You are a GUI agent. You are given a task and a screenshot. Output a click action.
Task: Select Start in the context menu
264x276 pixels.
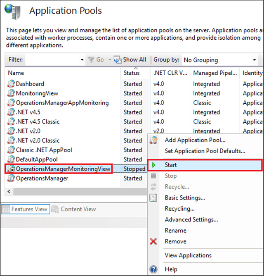click(205, 165)
